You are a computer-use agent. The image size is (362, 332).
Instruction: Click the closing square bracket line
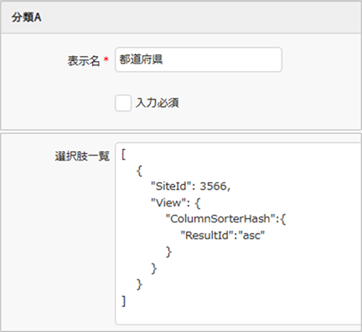(x=124, y=301)
